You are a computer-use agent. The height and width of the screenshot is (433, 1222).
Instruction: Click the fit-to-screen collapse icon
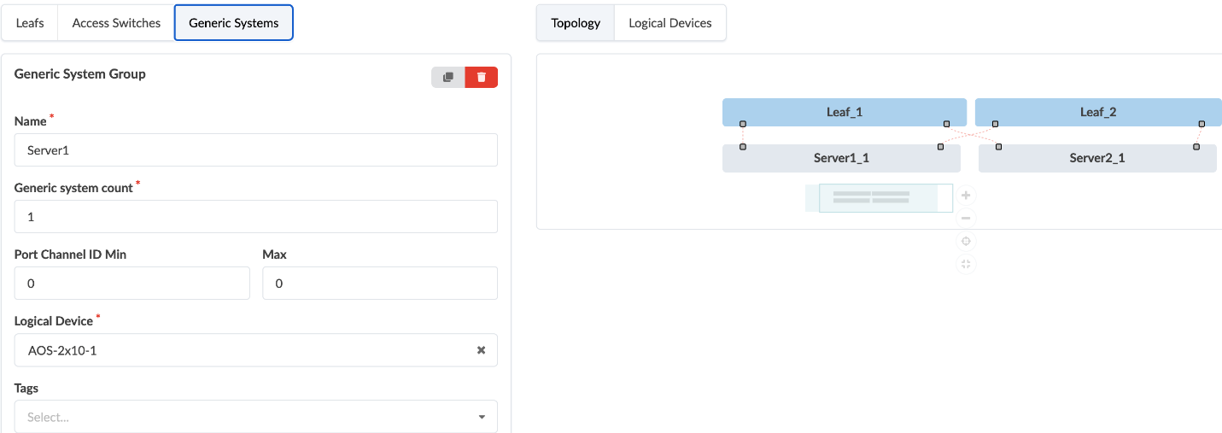[966, 264]
